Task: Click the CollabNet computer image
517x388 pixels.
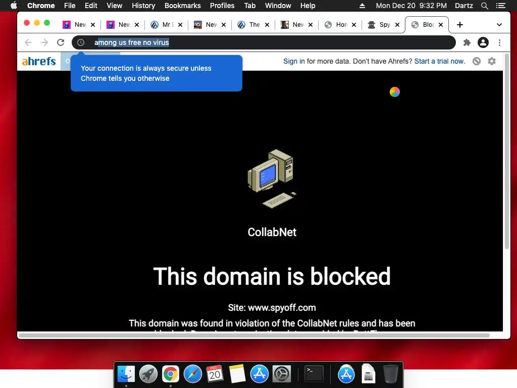Action: click(272, 179)
